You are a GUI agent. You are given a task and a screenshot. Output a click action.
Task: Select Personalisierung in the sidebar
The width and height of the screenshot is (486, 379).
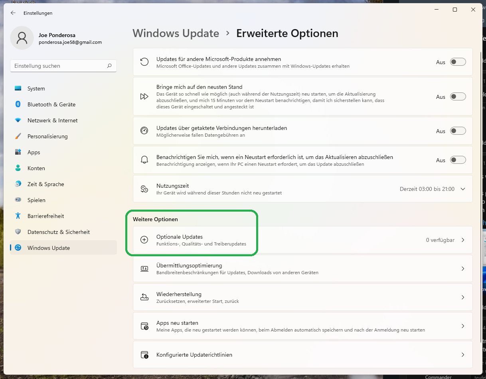click(63, 136)
